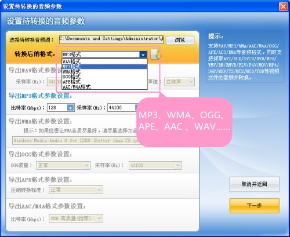Pick AAC/M4A格式 in the format list
The image size is (290, 237).
tap(104, 87)
